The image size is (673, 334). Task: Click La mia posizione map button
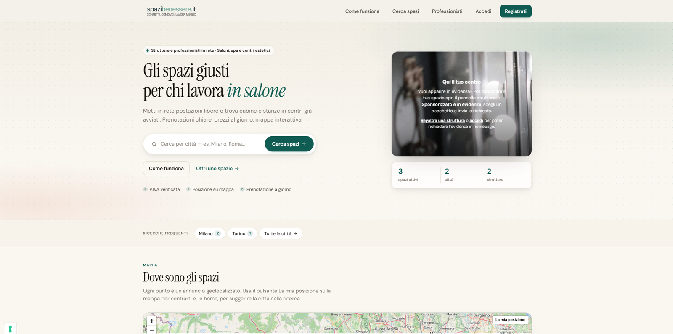coord(510,320)
